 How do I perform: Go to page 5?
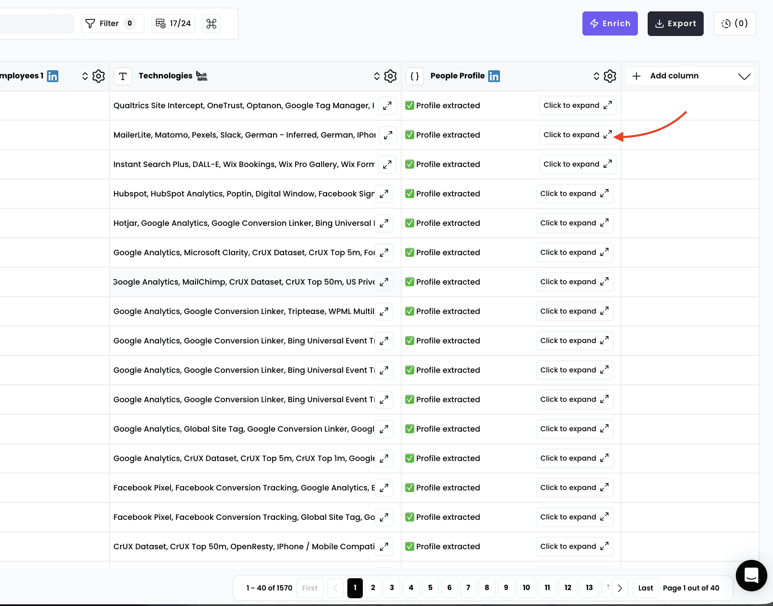click(x=430, y=588)
